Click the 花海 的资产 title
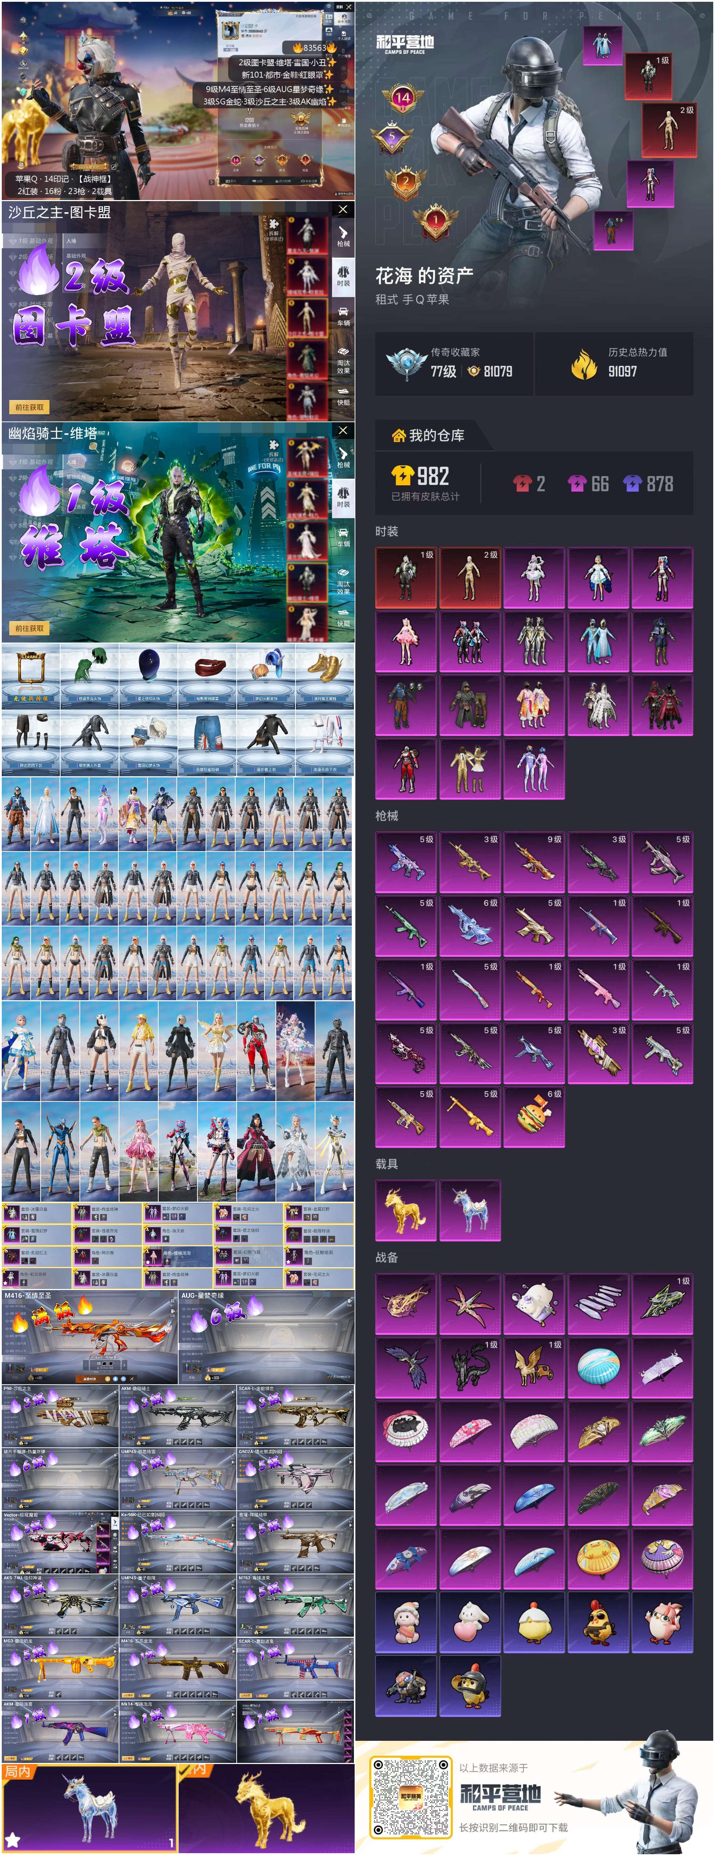 (424, 276)
